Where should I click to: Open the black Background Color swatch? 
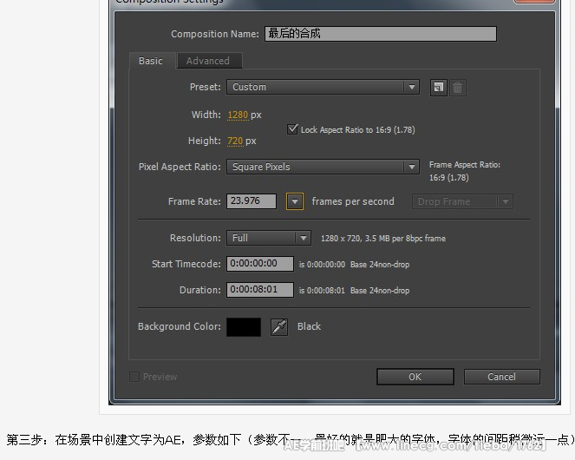pos(244,327)
